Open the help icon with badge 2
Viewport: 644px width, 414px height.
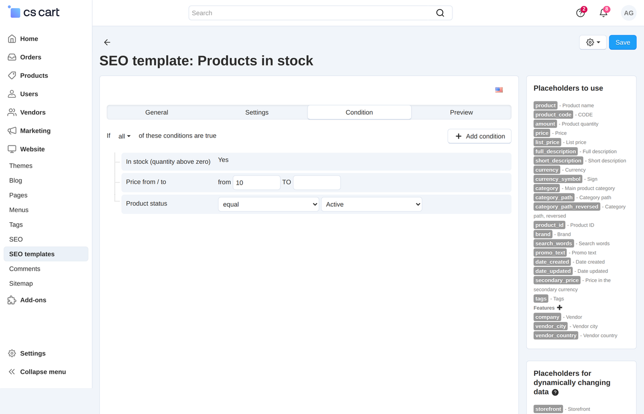tap(581, 12)
